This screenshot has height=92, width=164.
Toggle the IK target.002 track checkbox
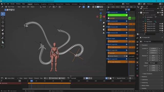(x=127, y=50)
